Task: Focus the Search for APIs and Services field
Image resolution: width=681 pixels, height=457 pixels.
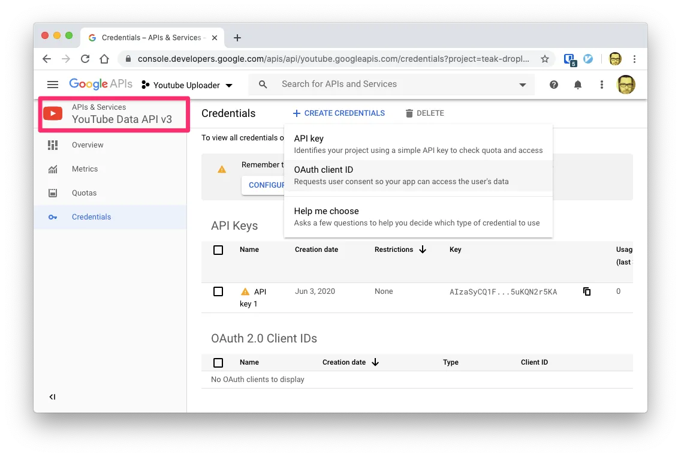Action: 391,85
